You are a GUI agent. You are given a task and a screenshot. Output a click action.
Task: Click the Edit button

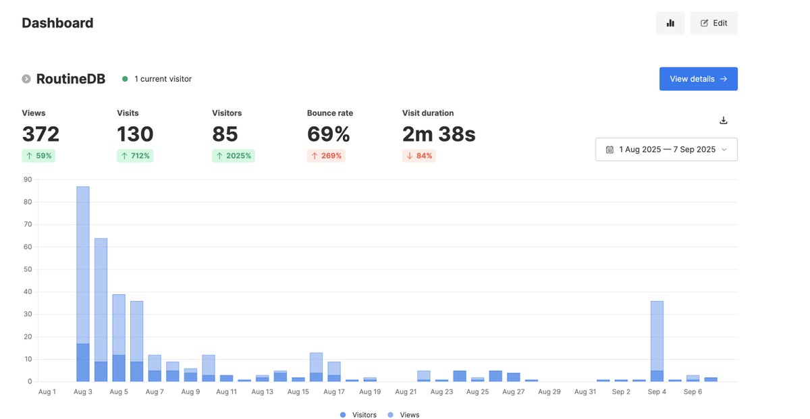713,22
